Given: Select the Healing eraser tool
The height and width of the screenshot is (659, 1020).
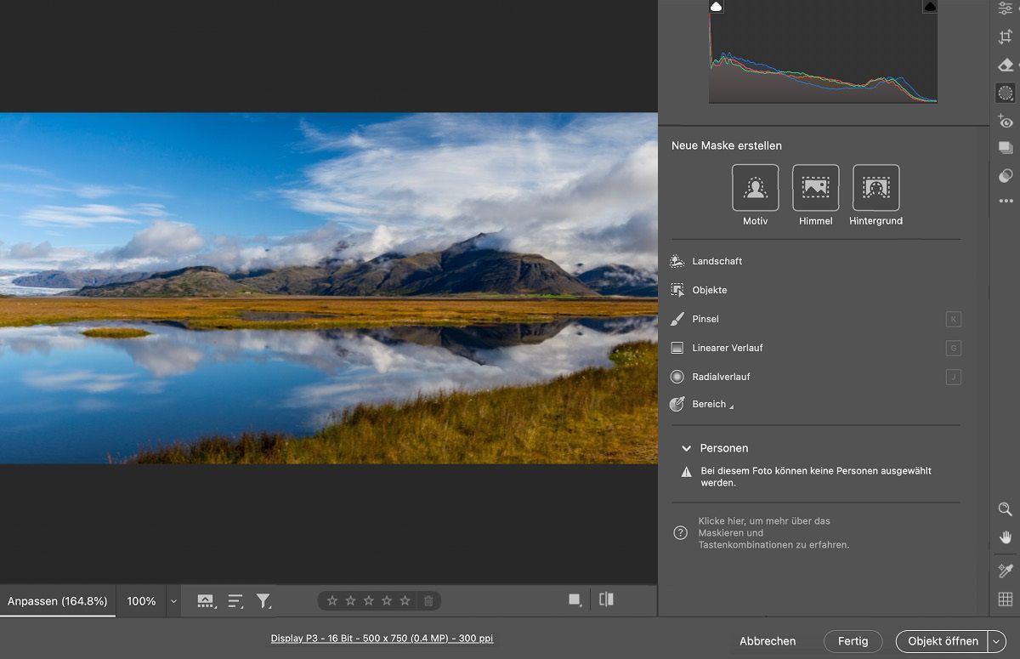Looking at the screenshot, I should 1006,65.
